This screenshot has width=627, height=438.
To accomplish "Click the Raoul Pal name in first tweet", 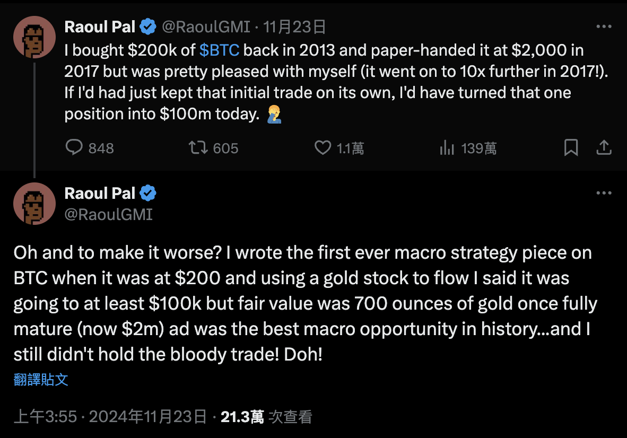I will tap(100, 27).
